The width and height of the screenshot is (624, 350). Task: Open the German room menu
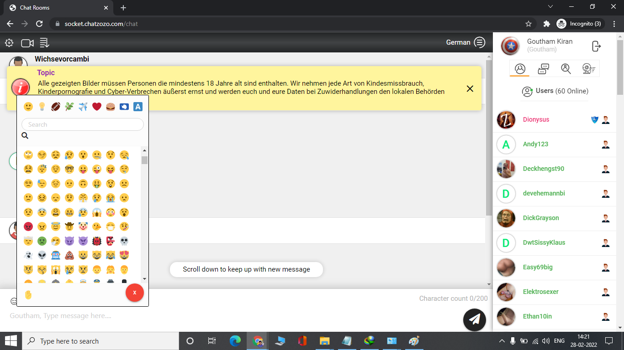(479, 42)
